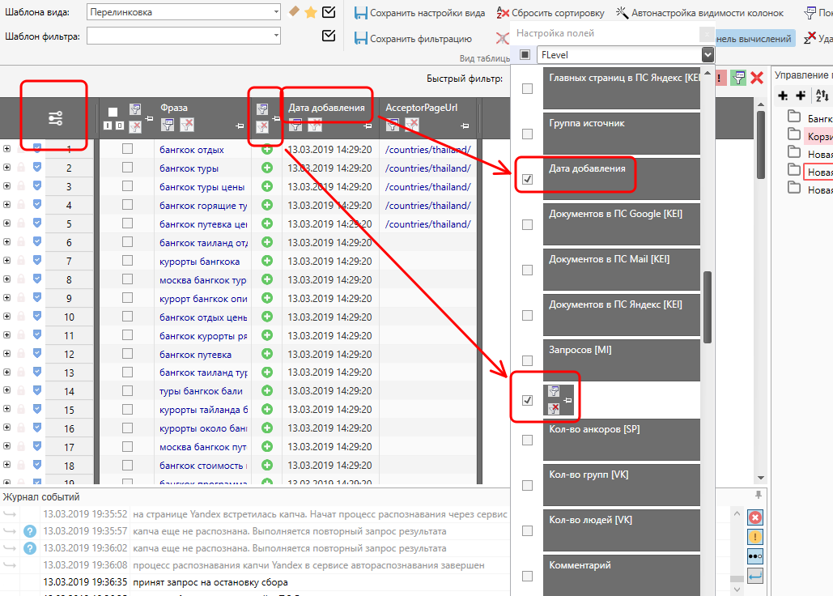This screenshot has height=596, width=833.
Task: Click the gold star icon by the view template
Action: pos(310,12)
